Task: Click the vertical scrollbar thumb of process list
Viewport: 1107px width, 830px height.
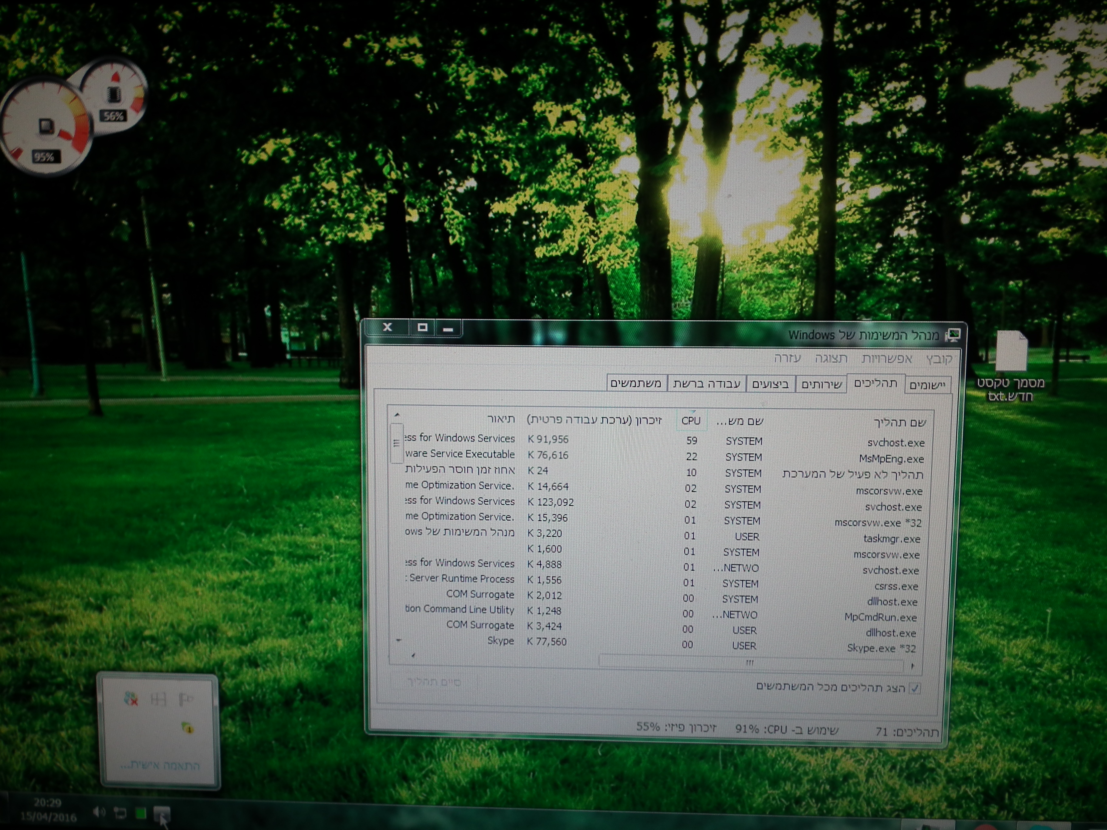Action: pos(396,443)
